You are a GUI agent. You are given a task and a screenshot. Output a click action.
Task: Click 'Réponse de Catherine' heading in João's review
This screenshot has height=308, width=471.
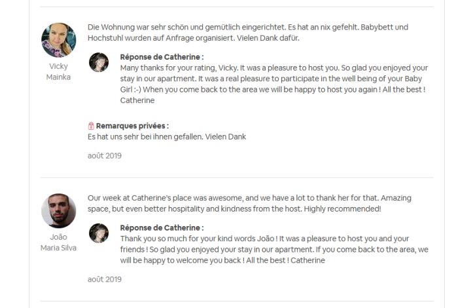162,227
